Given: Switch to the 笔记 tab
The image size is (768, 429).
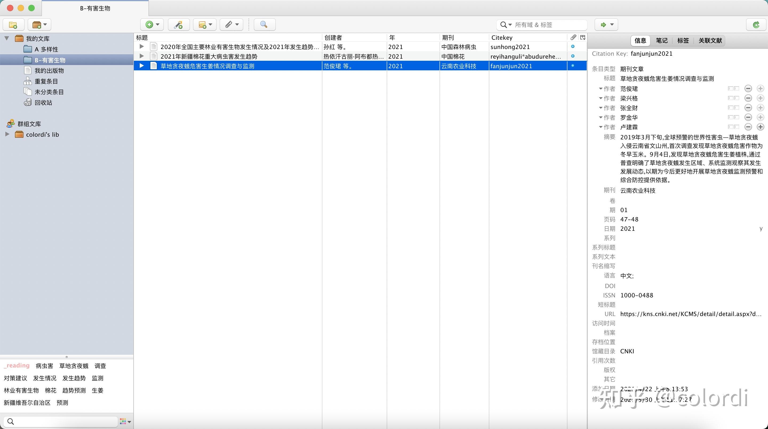Looking at the screenshot, I should point(662,41).
